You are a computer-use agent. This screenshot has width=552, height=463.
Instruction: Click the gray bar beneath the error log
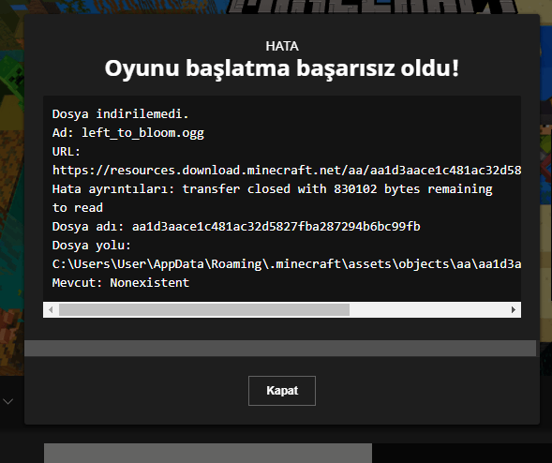tap(280, 349)
